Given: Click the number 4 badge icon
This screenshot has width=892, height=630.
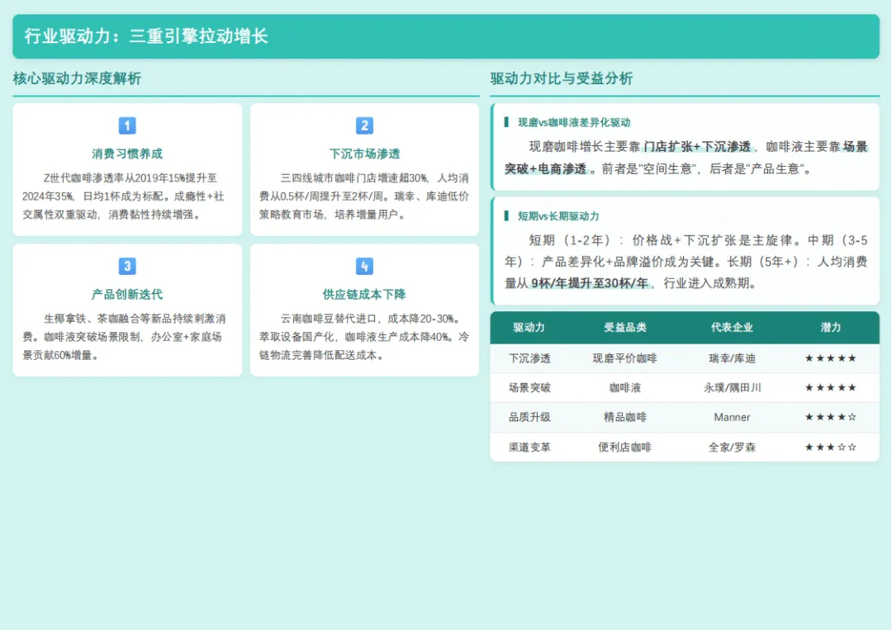Looking at the screenshot, I should click(x=364, y=266).
